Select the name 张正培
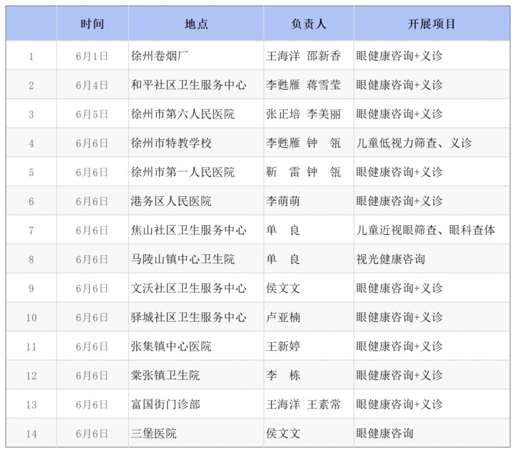The width and height of the screenshot is (516, 453). point(283,114)
